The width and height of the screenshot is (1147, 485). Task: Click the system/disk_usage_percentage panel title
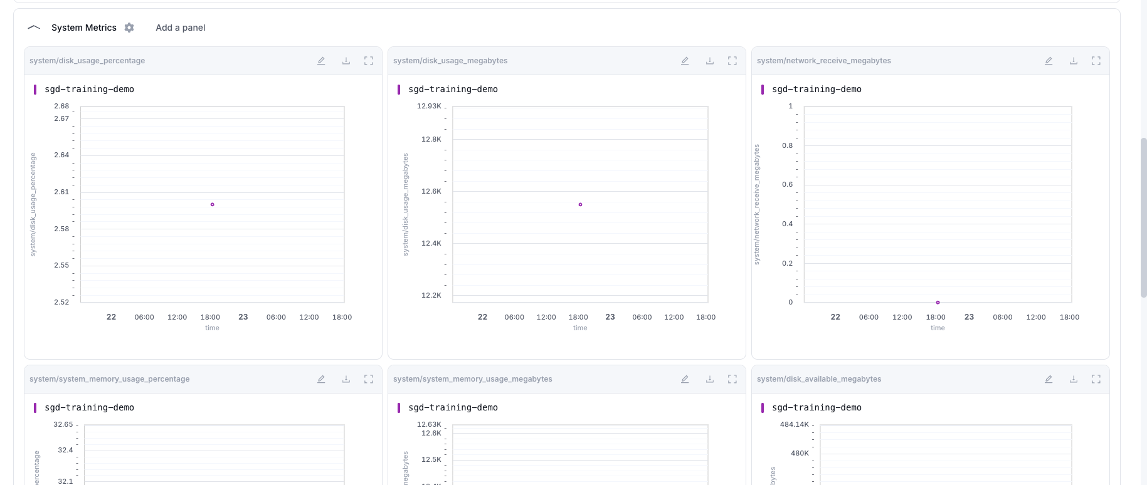tap(87, 61)
